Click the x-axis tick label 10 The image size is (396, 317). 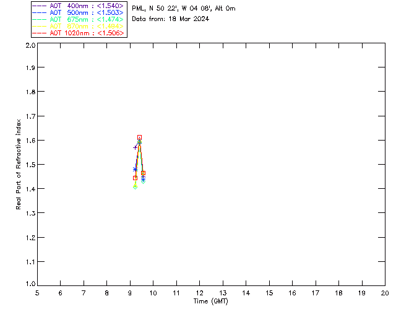[x=153, y=293]
